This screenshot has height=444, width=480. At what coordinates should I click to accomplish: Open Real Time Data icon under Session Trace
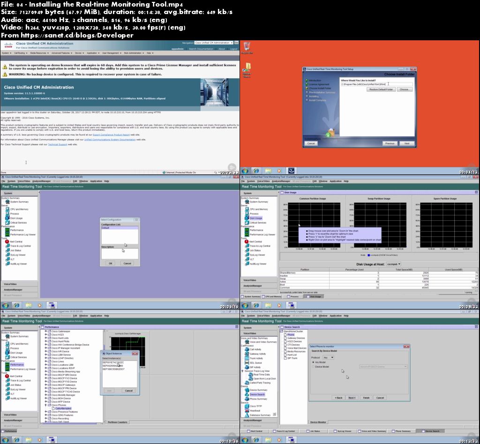click(250, 375)
